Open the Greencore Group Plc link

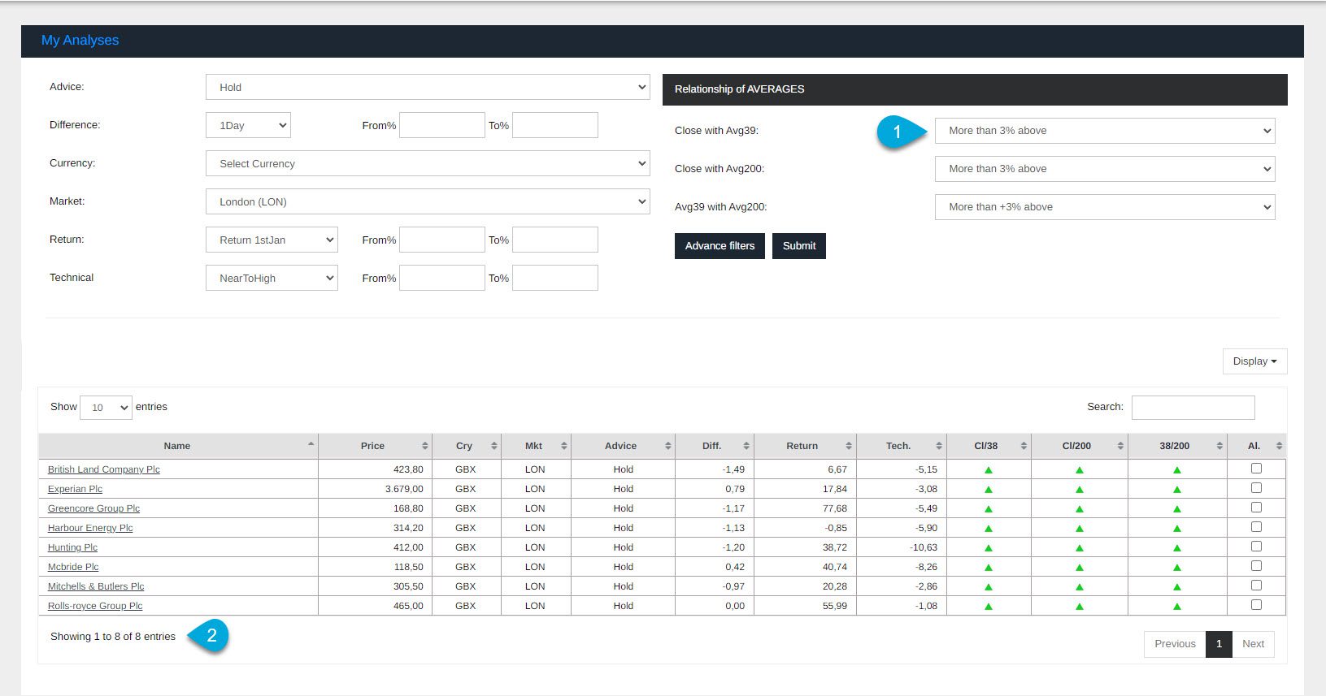pos(93,508)
